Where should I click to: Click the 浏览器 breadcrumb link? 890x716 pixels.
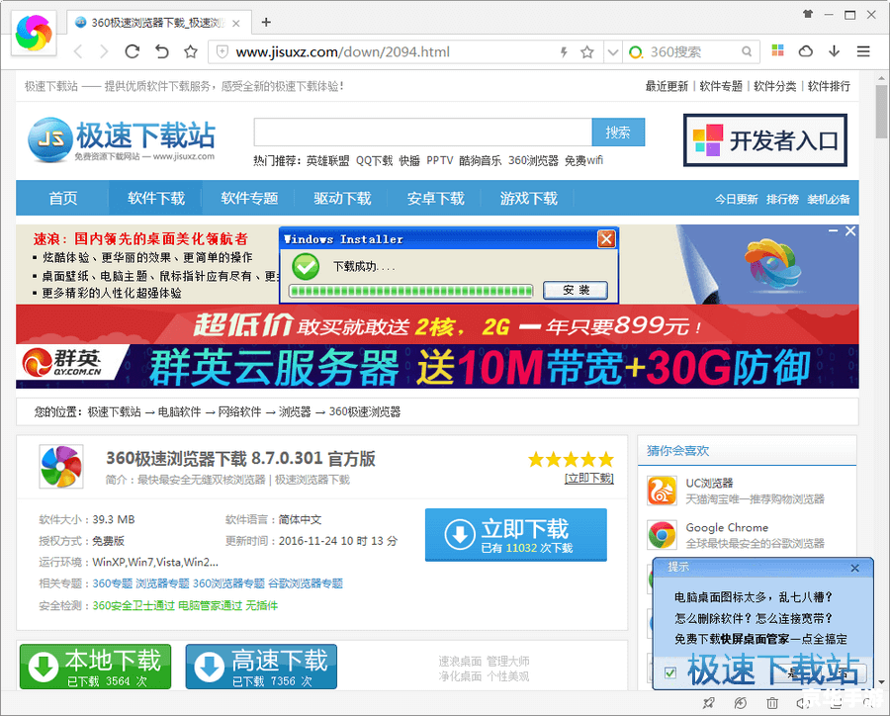295,411
